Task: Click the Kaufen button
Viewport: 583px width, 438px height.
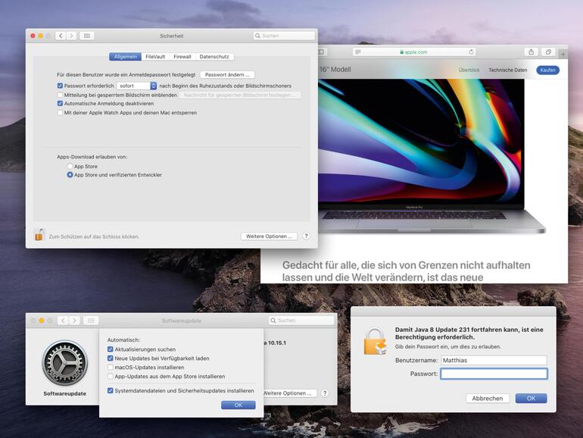Action: 547,70
